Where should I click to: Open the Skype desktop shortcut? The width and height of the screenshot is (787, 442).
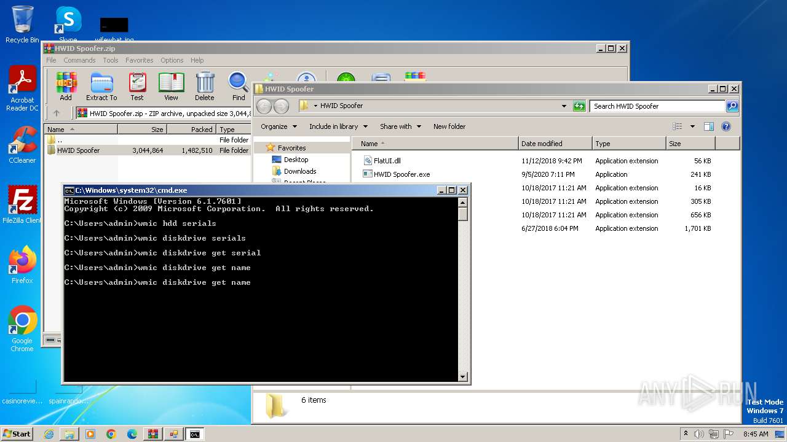pyautogui.click(x=68, y=25)
